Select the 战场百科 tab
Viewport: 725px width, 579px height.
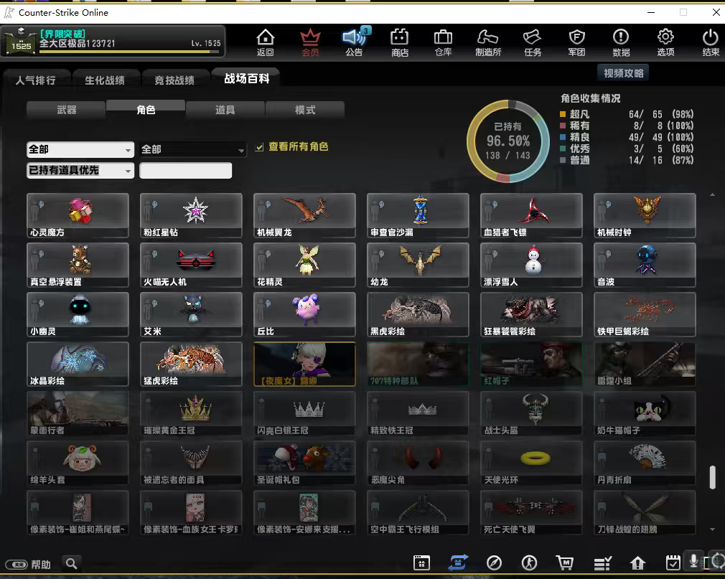(246, 78)
